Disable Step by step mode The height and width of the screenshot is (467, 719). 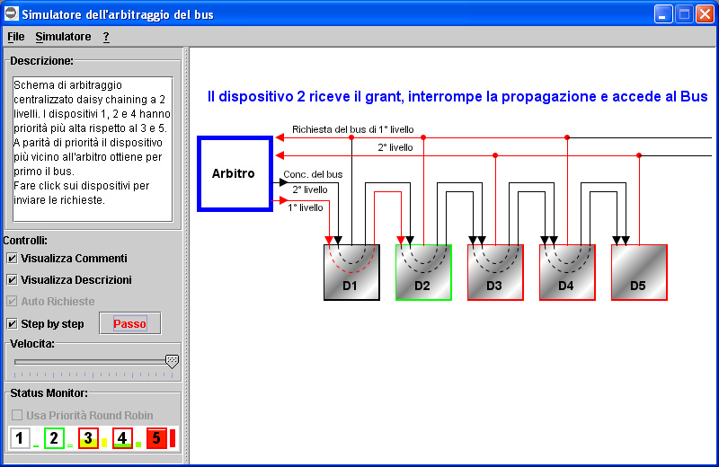[x=12, y=324]
